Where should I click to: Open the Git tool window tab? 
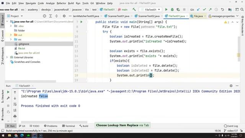pyautogui.click(x=22, y=126)
